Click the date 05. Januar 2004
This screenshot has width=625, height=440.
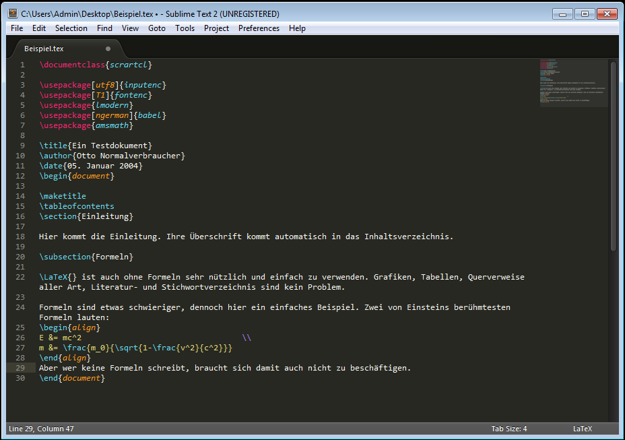[102, 166]
